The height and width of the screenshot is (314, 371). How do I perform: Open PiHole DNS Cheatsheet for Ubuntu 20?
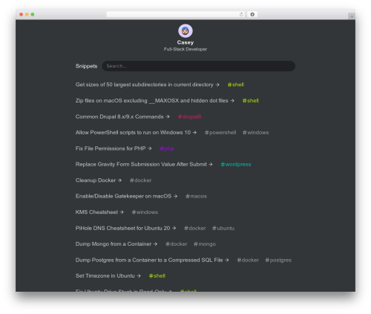pyautogui.click(x=125, y=228)
